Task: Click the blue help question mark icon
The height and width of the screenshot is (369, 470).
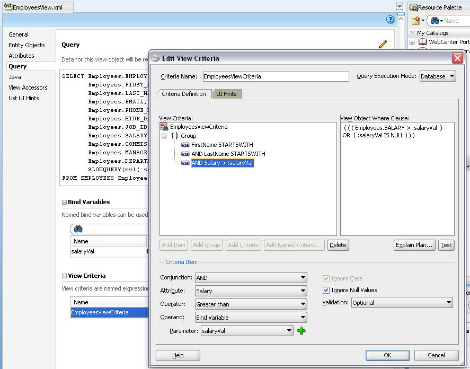Action: [390, 20]
